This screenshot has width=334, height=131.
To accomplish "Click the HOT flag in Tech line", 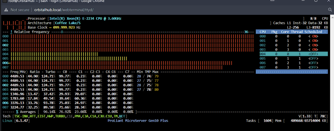I will click(122, 116).
